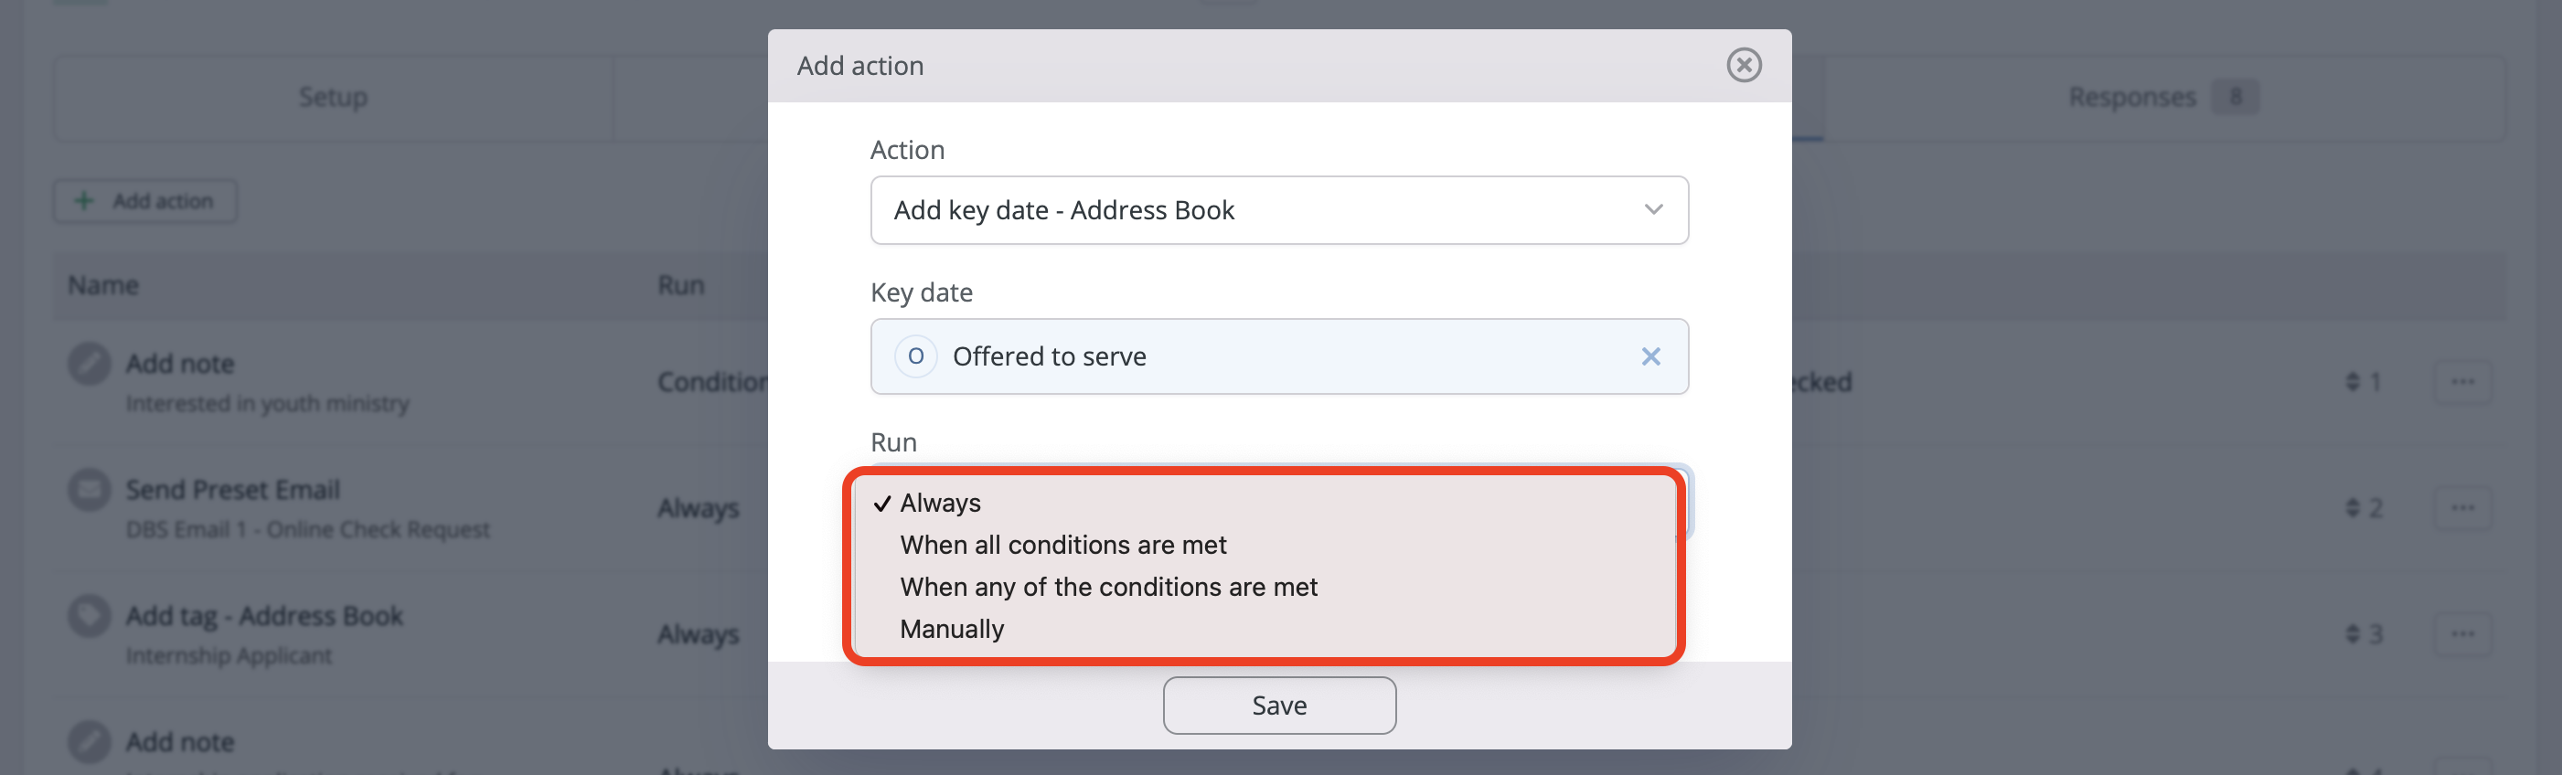Open the more options menu for row 2
The height and width of the screenshot is (775, 2562).
tap(2461, 509)
